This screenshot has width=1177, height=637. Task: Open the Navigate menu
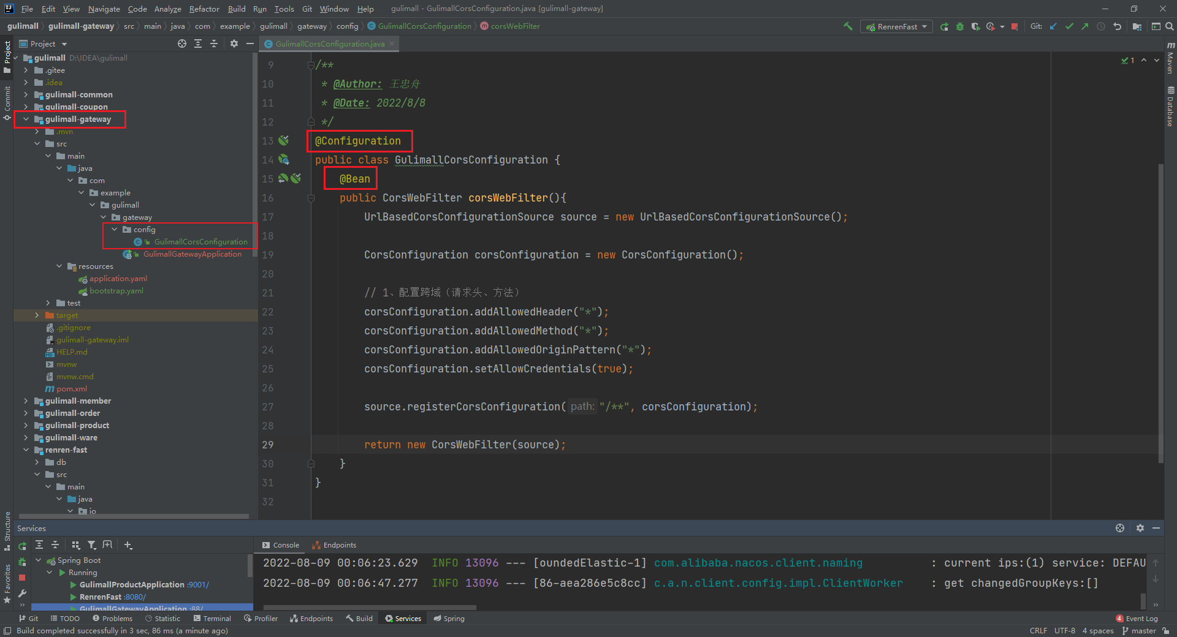(x=104, y=9)
